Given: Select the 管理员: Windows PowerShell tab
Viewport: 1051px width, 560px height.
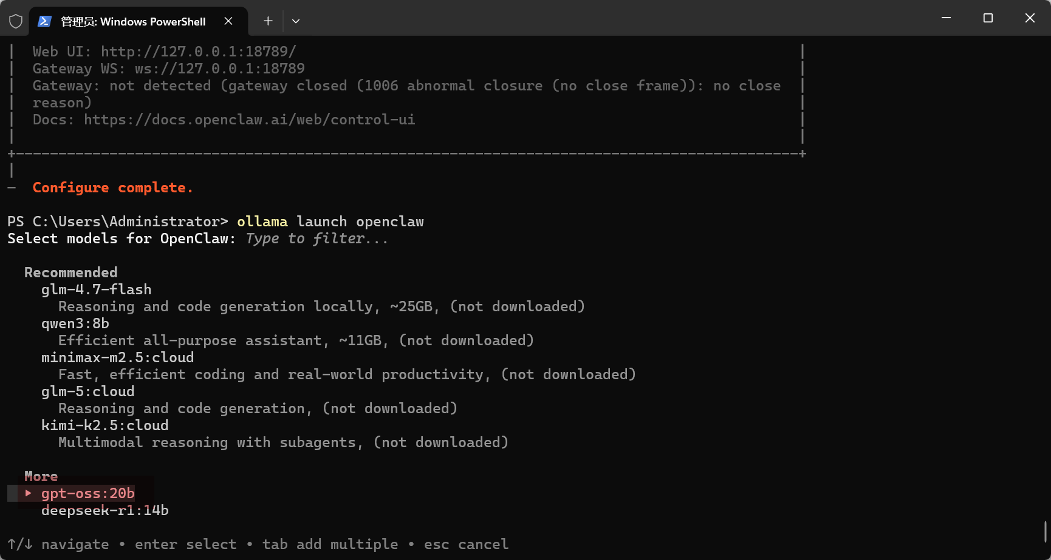Looking at the screenshot, I should pos(139,21).
